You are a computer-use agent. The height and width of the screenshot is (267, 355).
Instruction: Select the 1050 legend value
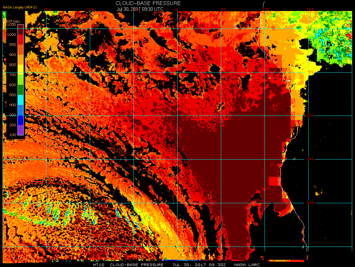click(x=11, y=25)
